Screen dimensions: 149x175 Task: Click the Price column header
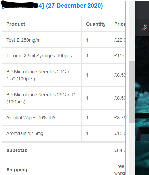120,24
